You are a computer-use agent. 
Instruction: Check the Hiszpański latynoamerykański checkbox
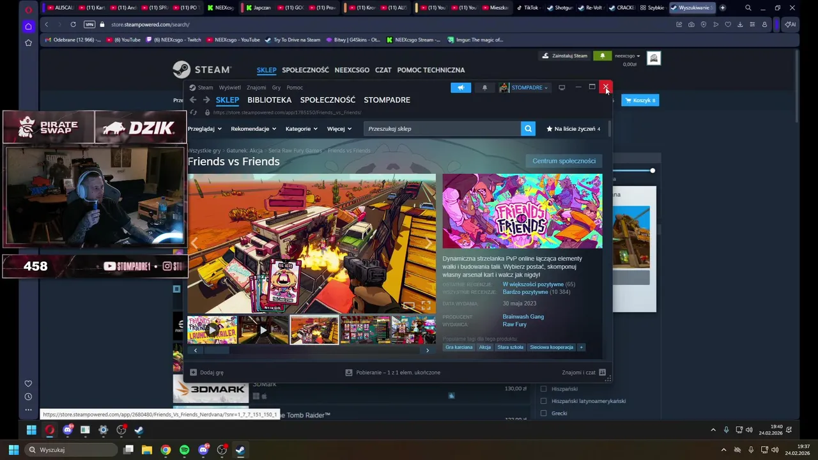pos(544,401)
